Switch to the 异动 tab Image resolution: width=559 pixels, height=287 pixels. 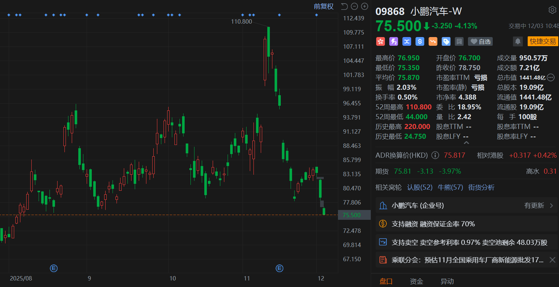(447, 281)
